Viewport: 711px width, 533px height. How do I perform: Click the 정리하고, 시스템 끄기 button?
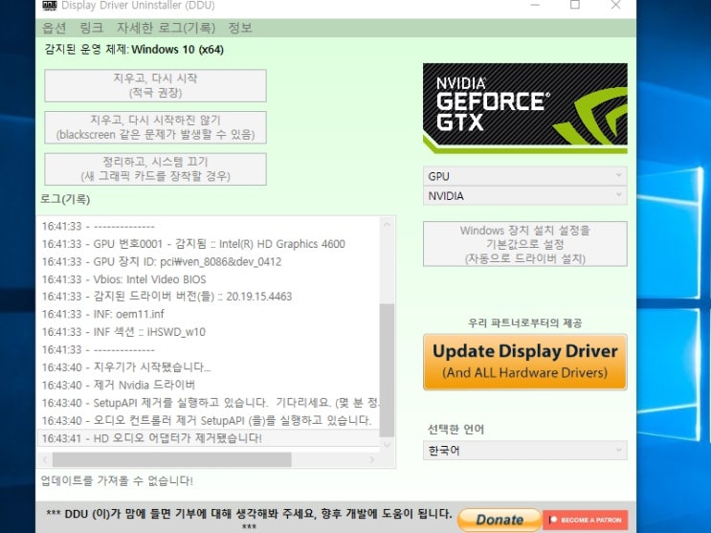point(156,168)
